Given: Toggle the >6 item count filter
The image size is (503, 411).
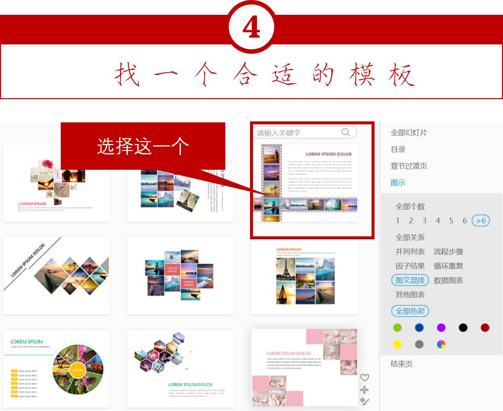Looking at the screenshot, I should click(480, 221).
